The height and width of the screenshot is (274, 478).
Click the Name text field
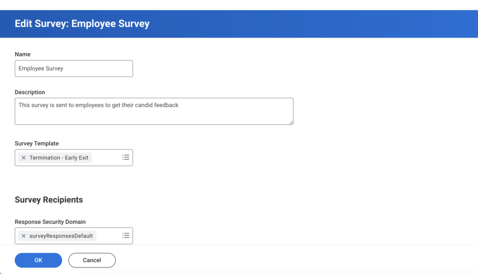[74, 68]
